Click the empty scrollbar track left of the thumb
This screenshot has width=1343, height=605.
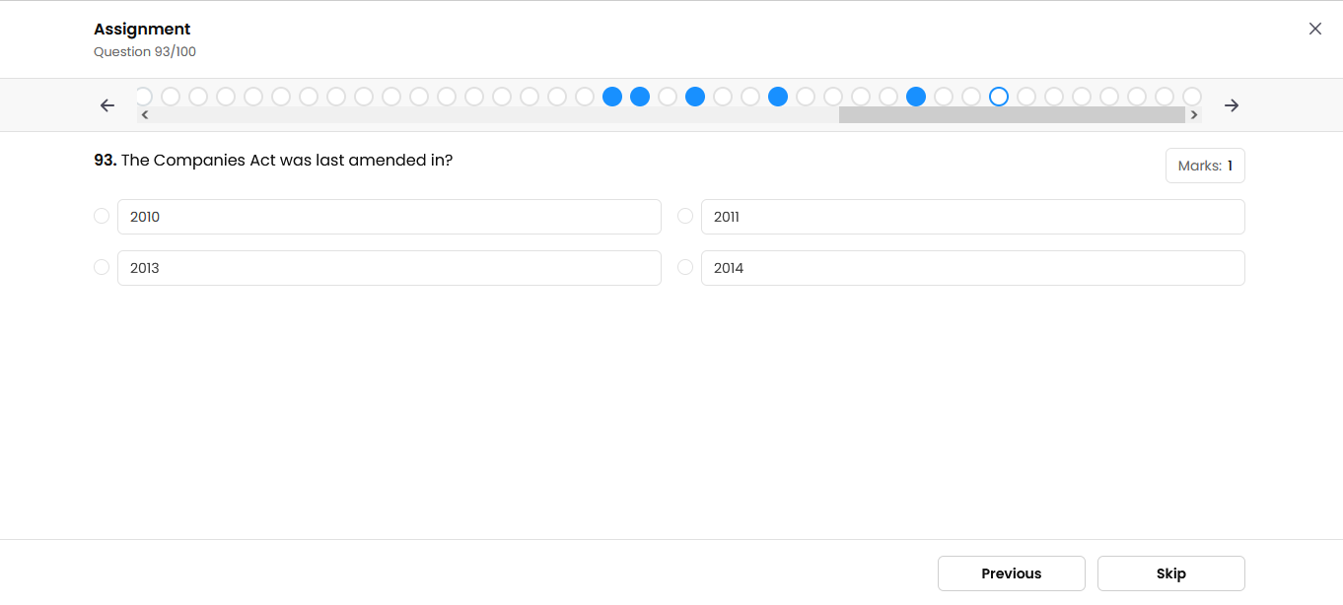[493, 115]
